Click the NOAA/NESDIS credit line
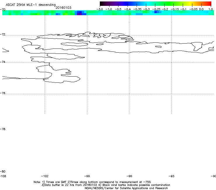The image size is (216, 190). (126, 188)
